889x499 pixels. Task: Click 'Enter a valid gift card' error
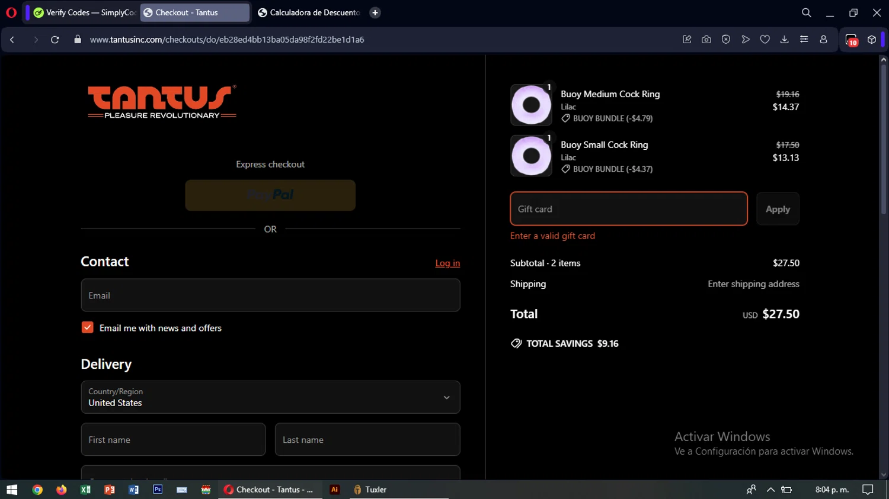[552, 236]
